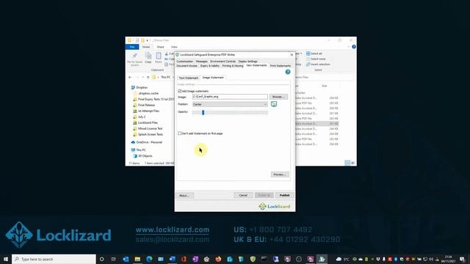The width and height of the screenshot is (470, 264).
Task: Uncheck Add image watermark checkbox
Action: click(x=179, y=91)
